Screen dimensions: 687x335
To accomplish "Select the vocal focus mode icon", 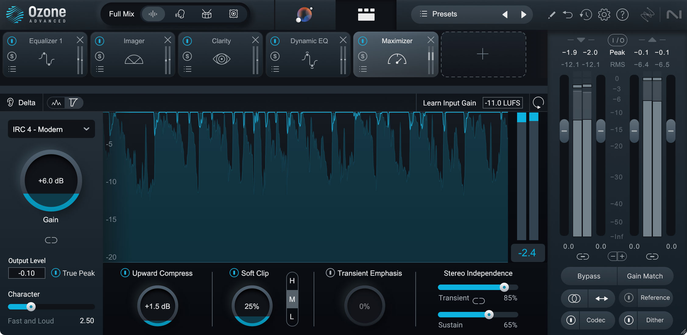I will pos(180,14).
